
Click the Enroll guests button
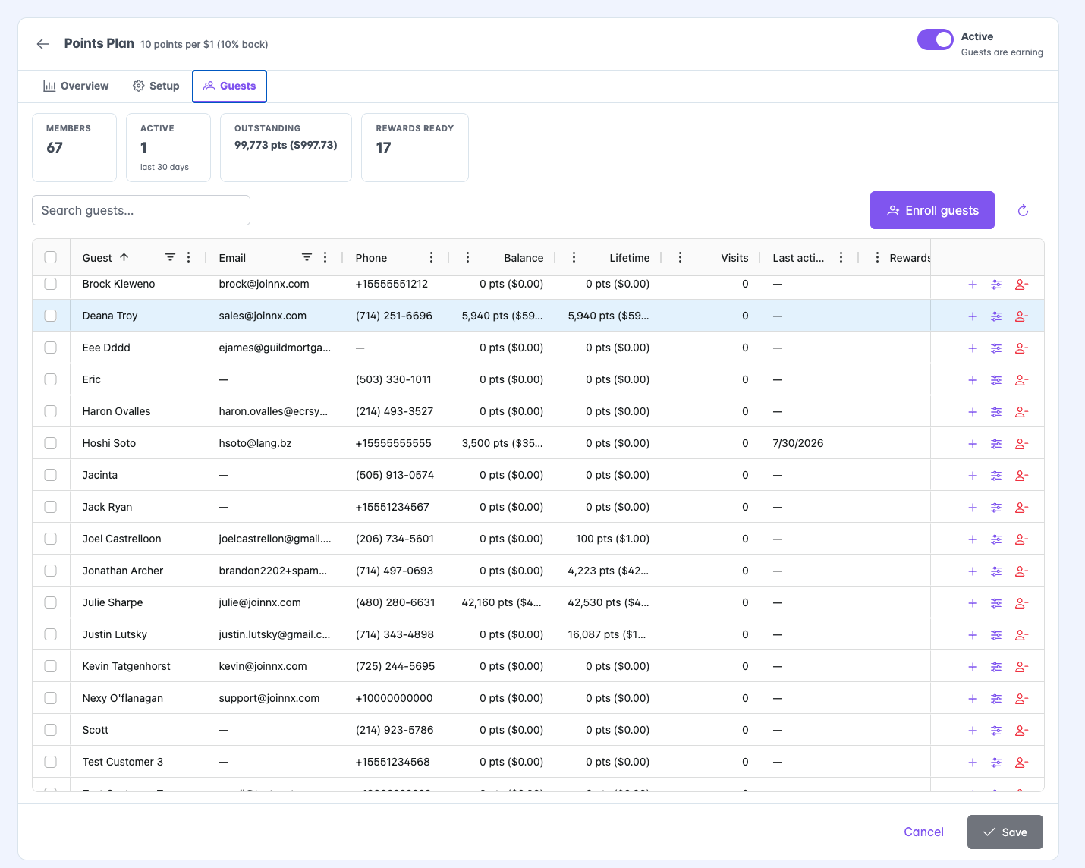click(x=932, y=210)
